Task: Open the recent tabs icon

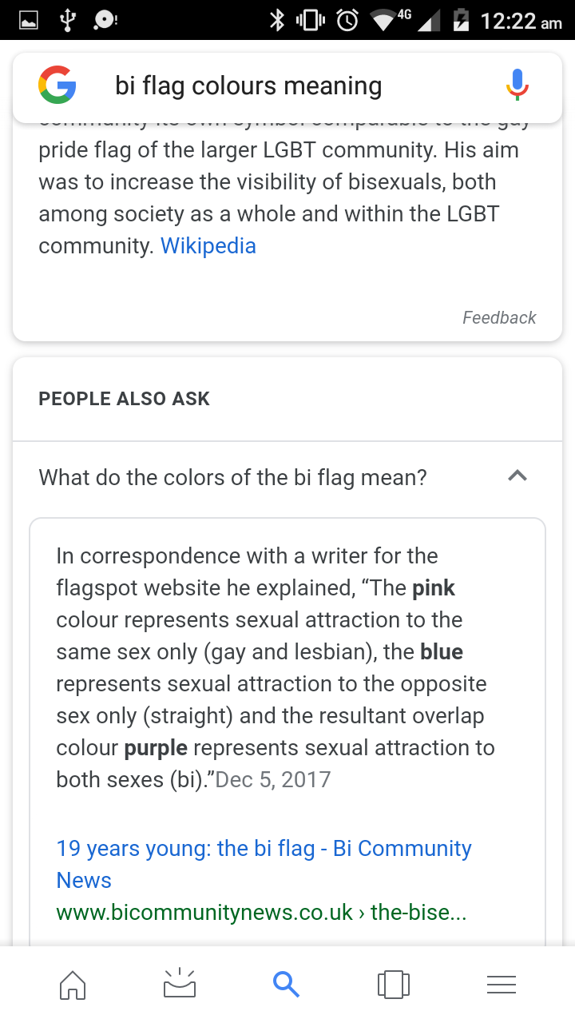Action: click(x=393, y=985)
